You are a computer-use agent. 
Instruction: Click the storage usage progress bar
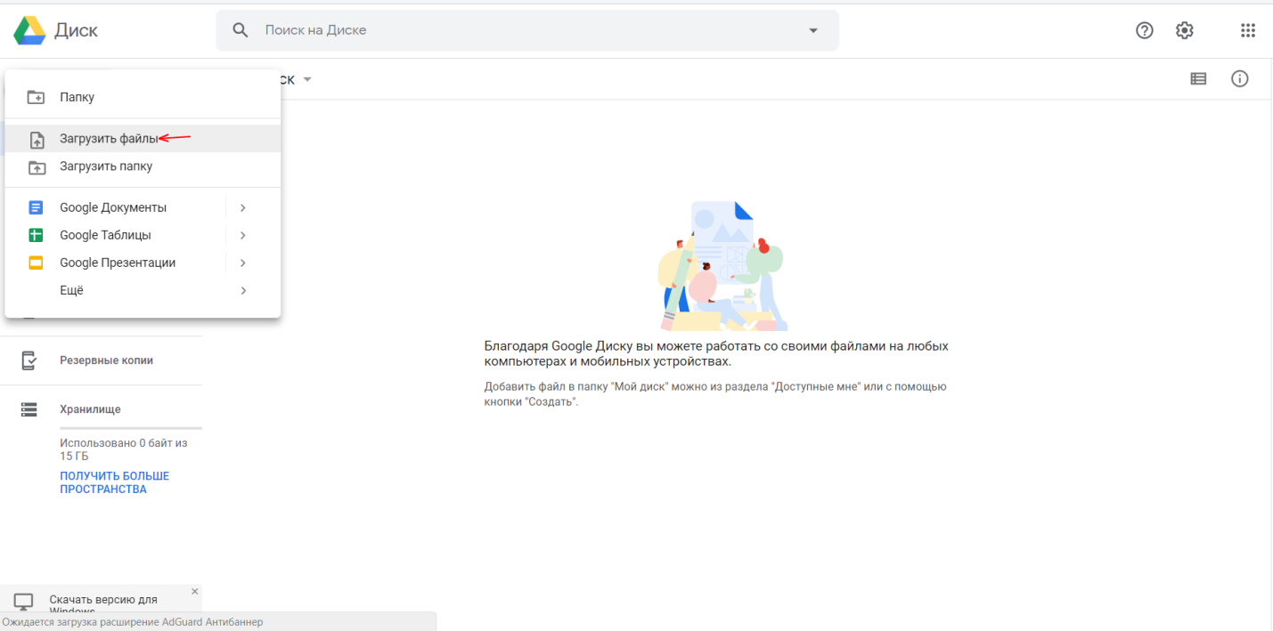pyautogui.click(x=131, y=428)
